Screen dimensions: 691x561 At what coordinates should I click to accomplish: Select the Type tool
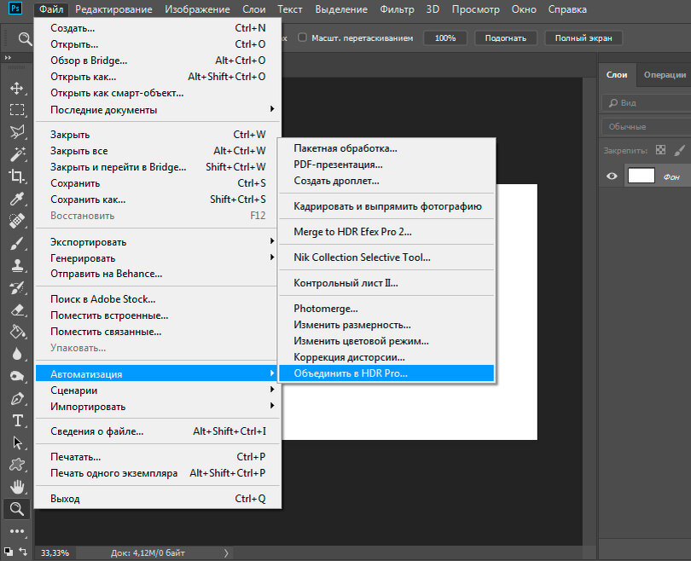(x=17, y=420)
